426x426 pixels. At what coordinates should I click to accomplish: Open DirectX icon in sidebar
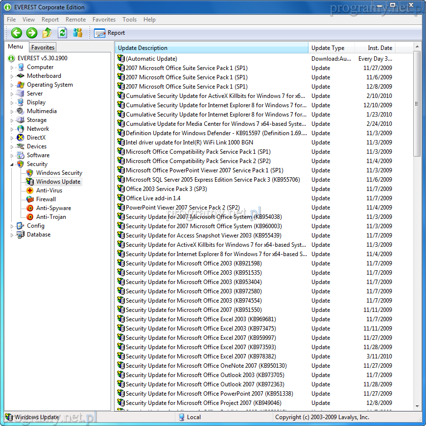pyautogui.click(x=20, y=138)
